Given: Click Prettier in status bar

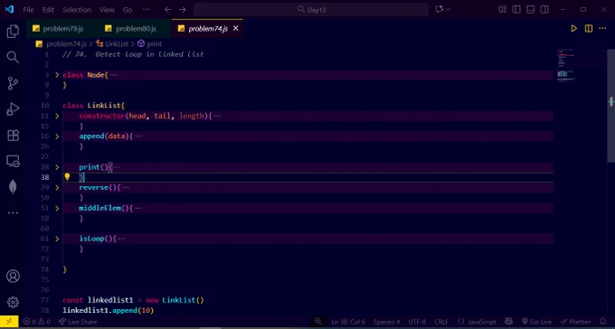Looking at the screenshot, I should pyautogui.click(x=576, y=322).
